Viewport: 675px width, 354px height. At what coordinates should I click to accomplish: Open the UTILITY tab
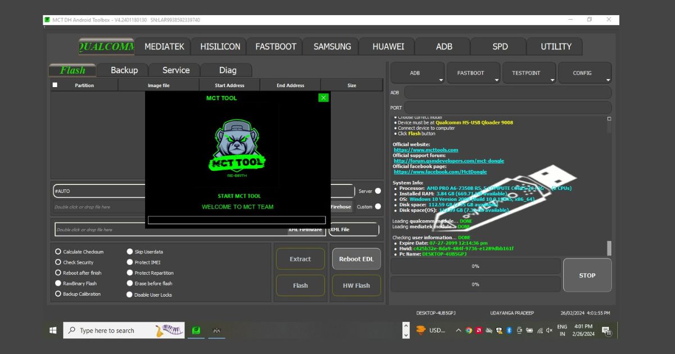click(x=556, y=47)
